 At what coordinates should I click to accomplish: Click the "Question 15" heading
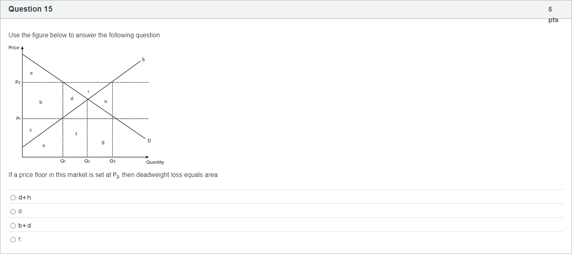[x=30, y=9]
